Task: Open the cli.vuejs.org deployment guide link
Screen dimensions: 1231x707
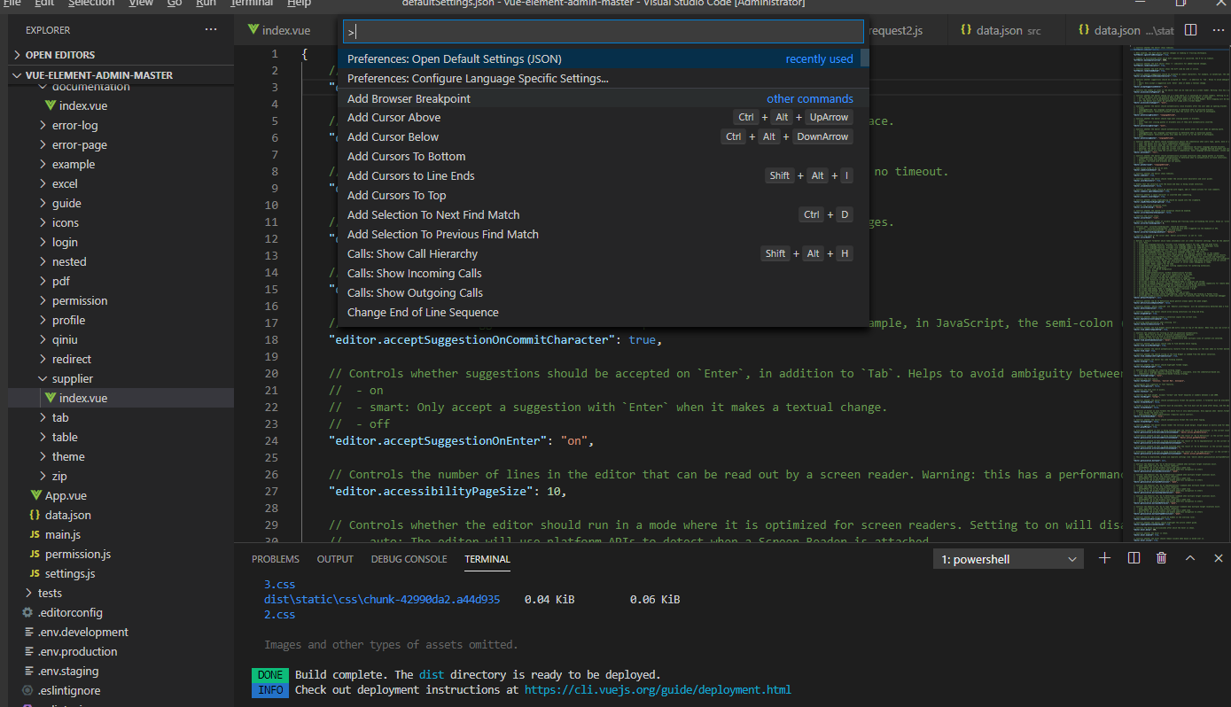Action: pyautogui.click(x=657, y=689)
